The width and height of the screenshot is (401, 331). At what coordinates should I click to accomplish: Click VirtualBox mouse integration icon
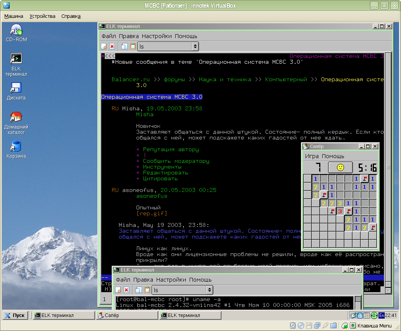tap(345, 326)
